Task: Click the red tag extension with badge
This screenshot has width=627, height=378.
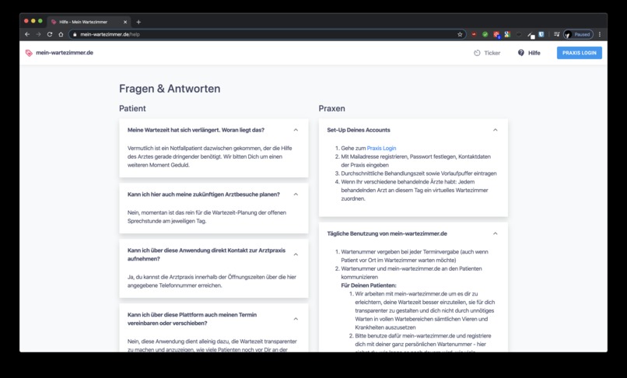Action: point(496,34)
